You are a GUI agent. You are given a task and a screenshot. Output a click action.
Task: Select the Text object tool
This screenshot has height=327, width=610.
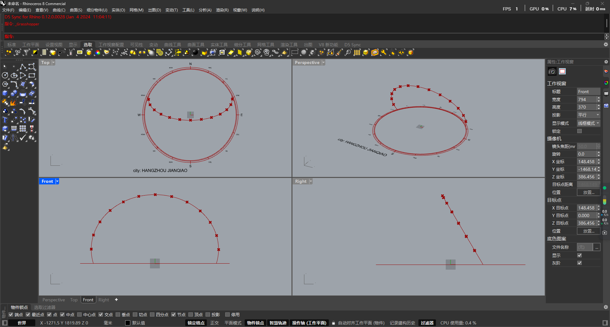5,120
